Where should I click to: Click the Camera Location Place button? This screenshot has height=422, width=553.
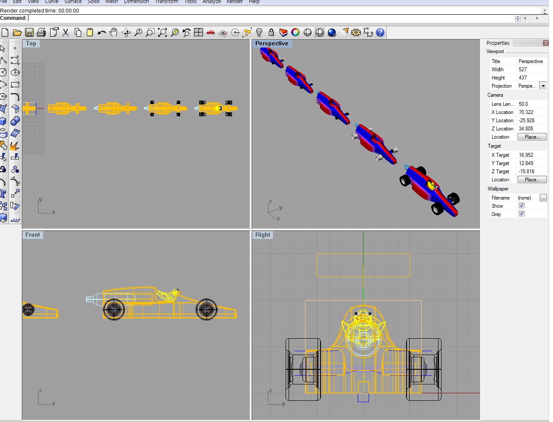(x=532, y=137)
